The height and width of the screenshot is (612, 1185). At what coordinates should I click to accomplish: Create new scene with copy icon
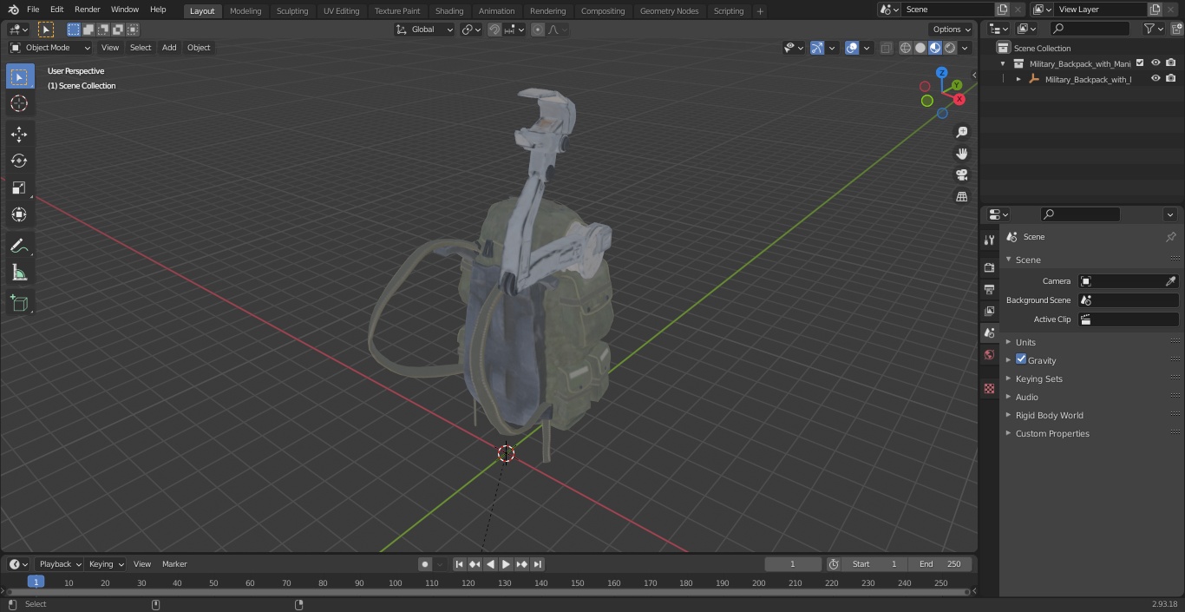[x=1002, y=10]
